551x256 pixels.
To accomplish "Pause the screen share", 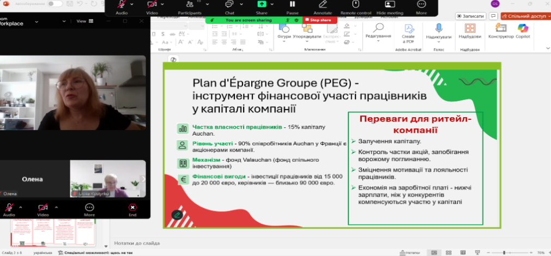I will (x=292, y=8).
